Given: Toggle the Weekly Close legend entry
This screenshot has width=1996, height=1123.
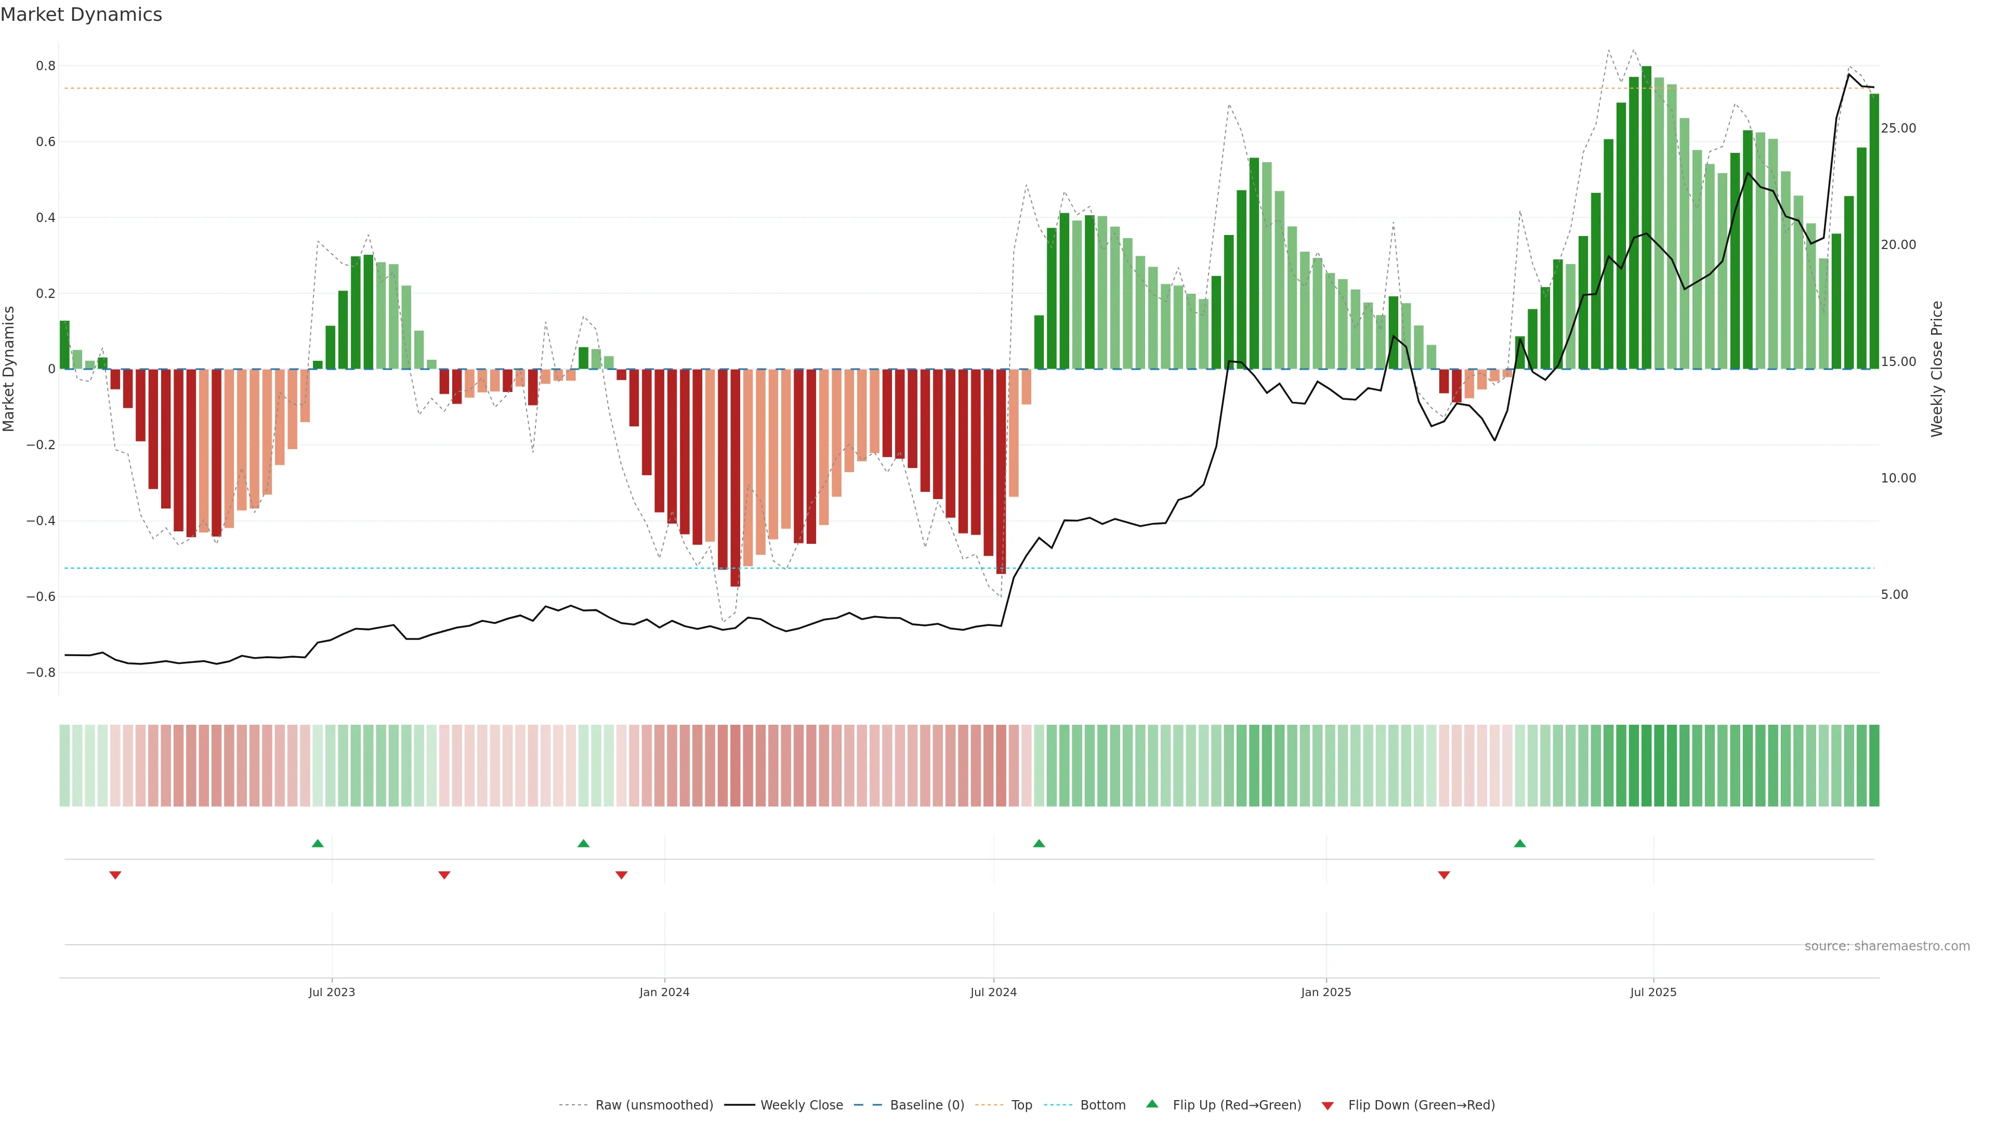Looking at the screenshot, I should (801, 1104).
